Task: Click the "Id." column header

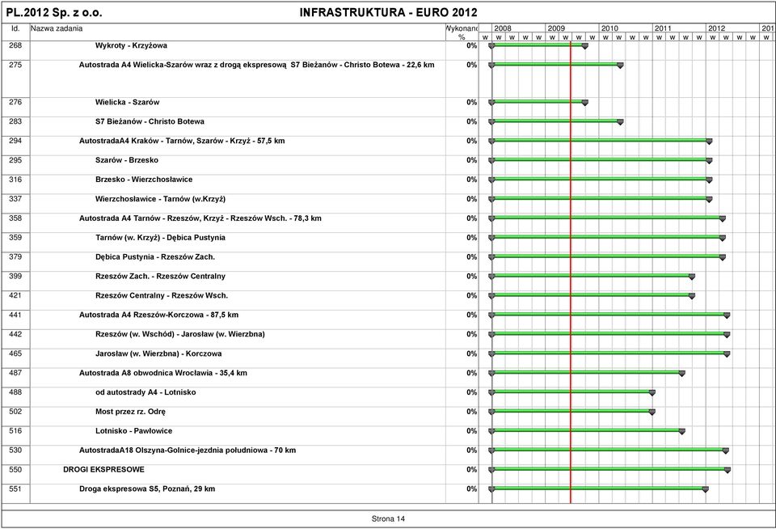Action: (x=15, y=29)
